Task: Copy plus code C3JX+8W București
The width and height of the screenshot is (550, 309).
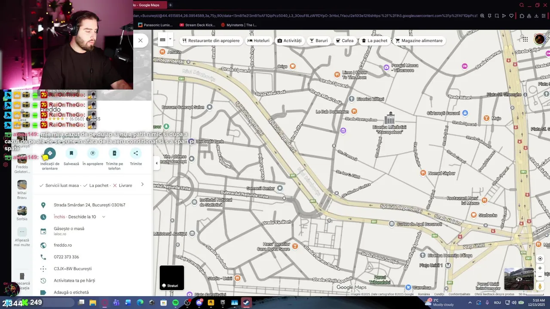Action: click(x=73, y=269)
